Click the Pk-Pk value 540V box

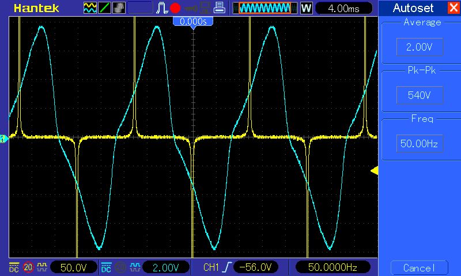point(420,95)
